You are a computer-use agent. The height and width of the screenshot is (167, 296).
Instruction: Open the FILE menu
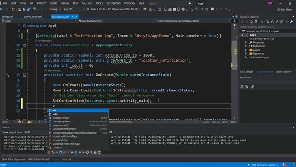pos(5,3)
